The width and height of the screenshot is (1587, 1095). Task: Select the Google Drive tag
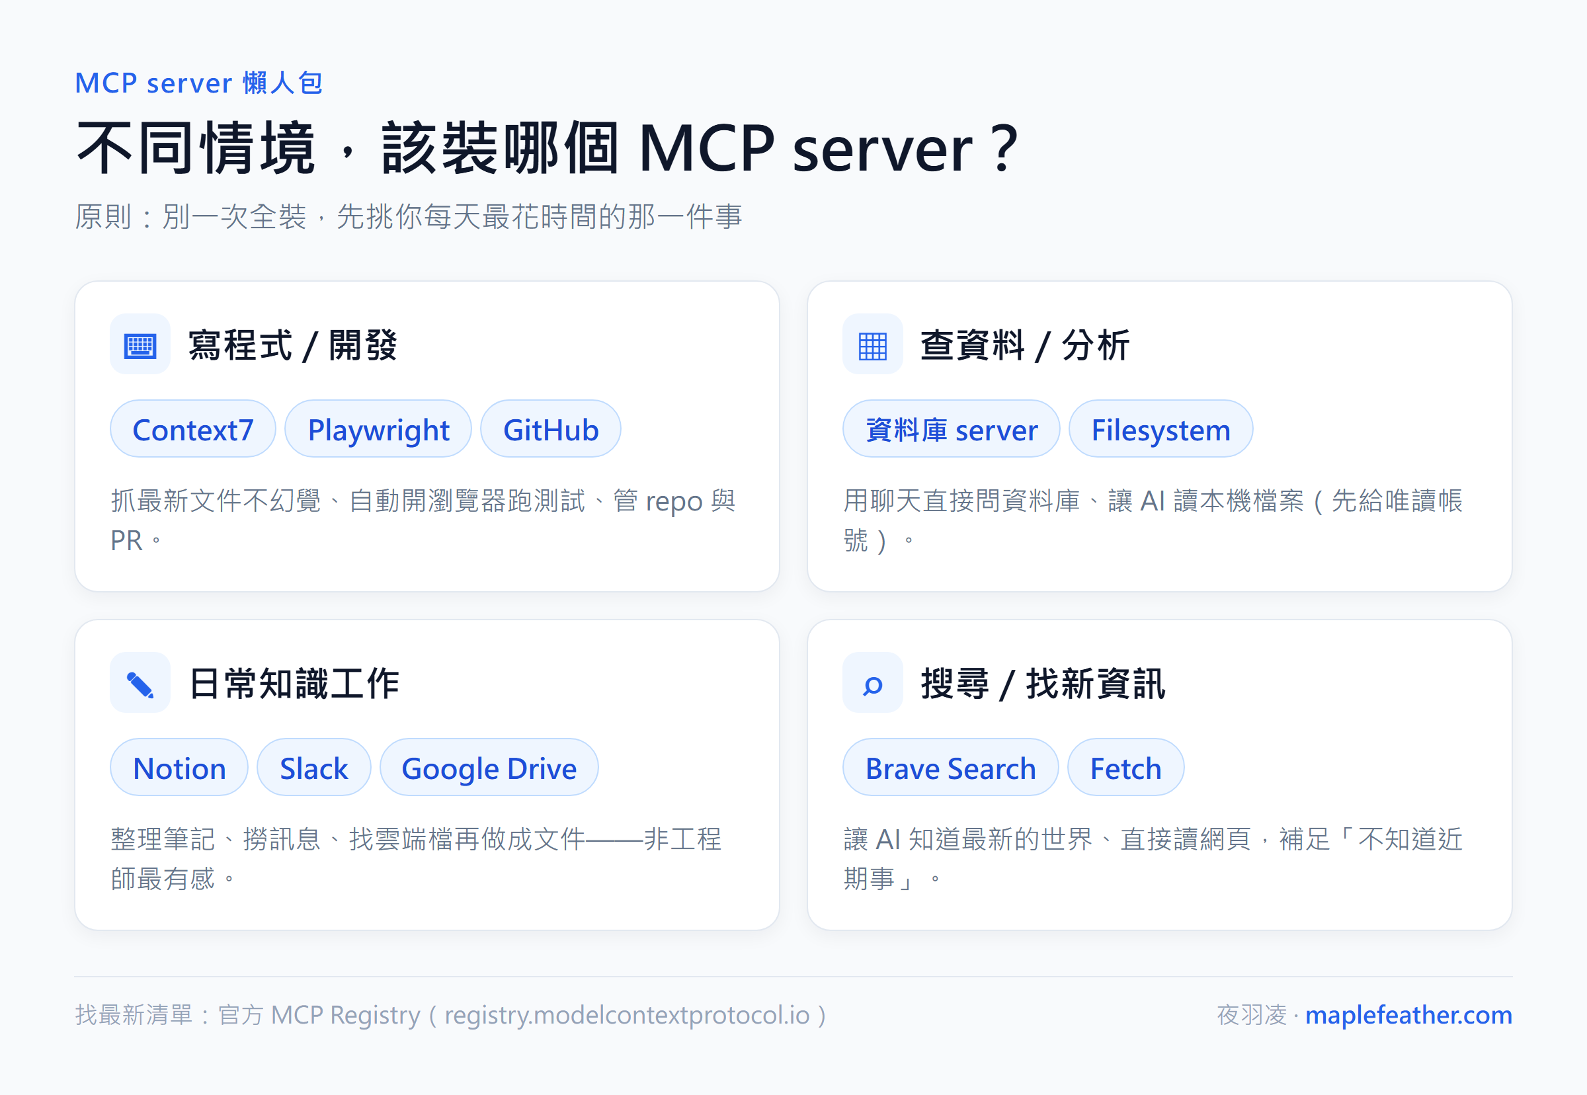[x=489, y=767]
